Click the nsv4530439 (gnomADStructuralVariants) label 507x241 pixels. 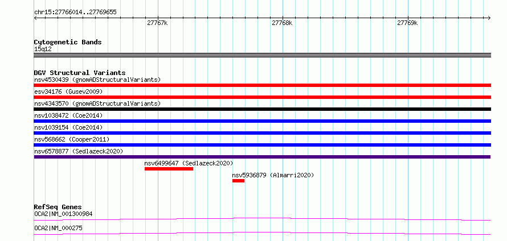[97, 80]
